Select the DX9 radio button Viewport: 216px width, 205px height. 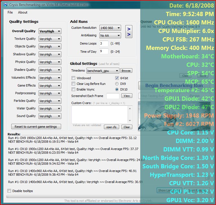(117, 84)
